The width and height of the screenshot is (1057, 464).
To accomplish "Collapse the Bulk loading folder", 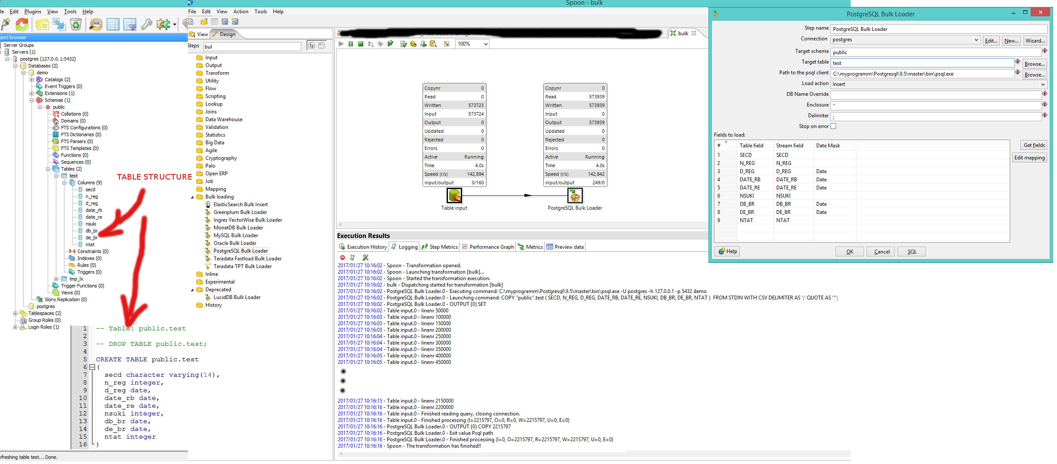I will [x=193, y=197].
